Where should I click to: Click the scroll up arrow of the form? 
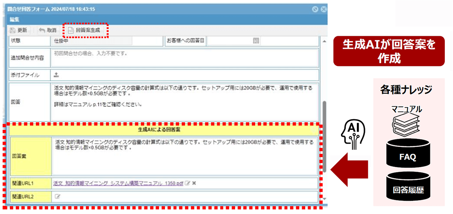coord(324,41)
